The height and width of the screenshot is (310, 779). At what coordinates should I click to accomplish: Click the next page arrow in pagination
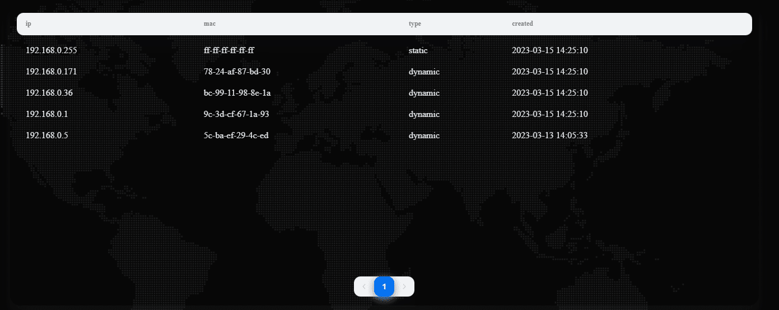coord(404,286)
